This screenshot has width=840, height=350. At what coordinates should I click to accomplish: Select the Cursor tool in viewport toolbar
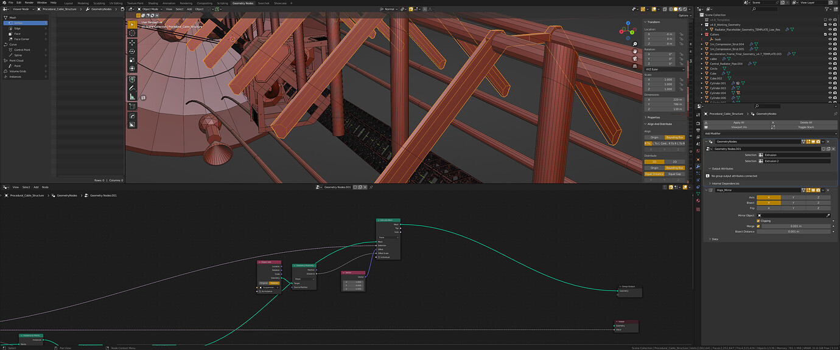pyautogui.click(x=132, y=33)
